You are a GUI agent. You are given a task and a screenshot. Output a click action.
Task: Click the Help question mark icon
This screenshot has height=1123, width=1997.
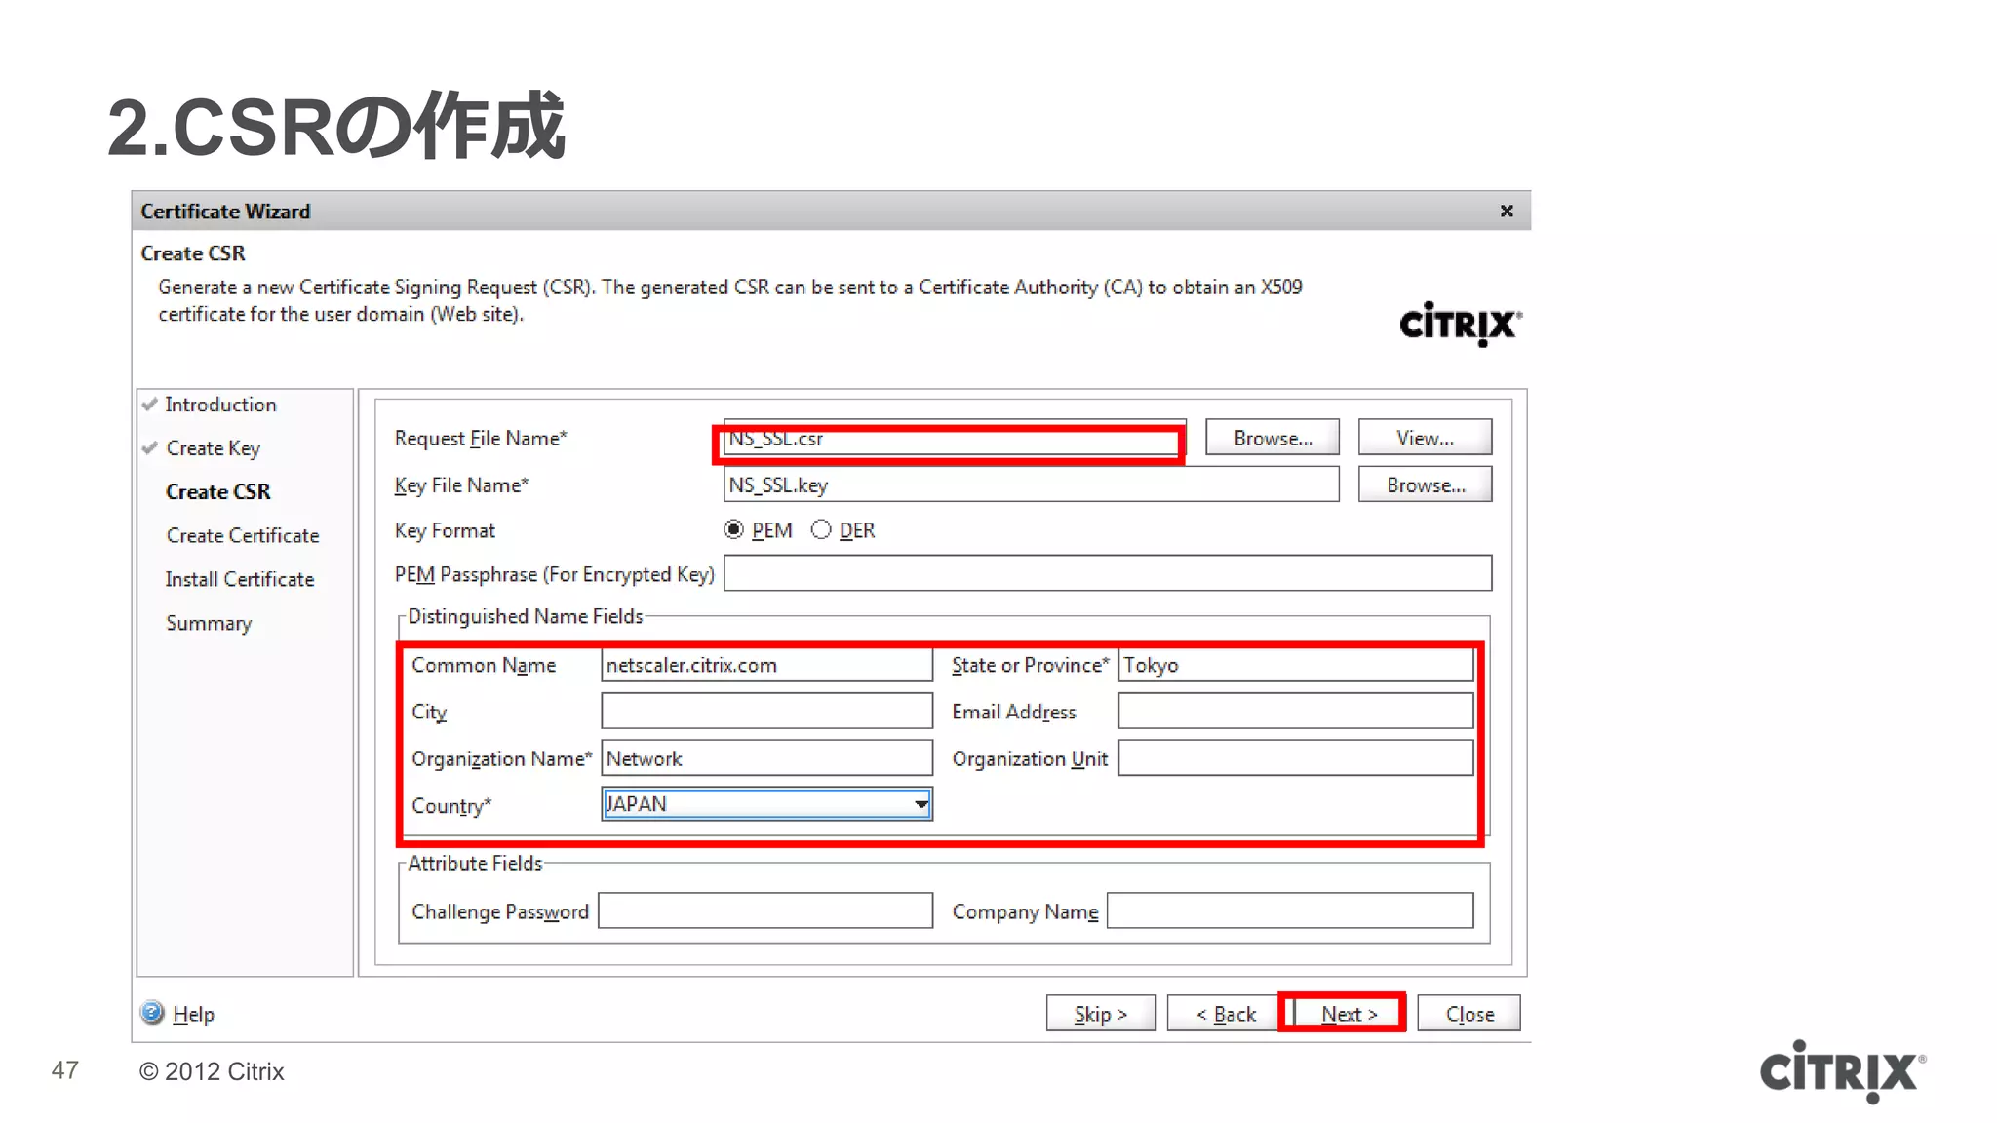[x=152, y=1013]
